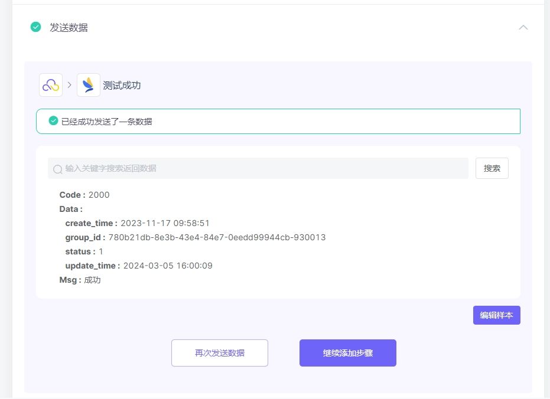This screenshot has height=399, width=550.
Task: Click the status value 1
Action: 101,251
